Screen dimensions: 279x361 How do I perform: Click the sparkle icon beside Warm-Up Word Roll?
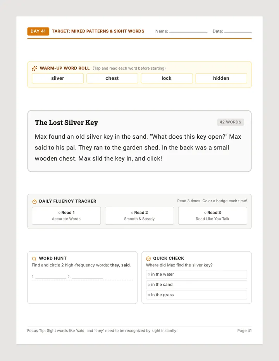tap(34, 68)
